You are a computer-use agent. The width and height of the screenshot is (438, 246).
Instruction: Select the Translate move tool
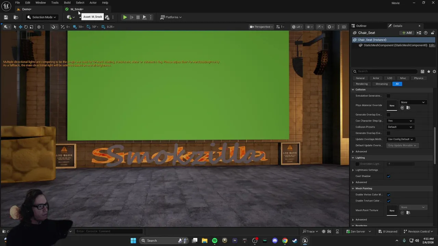click(x=20, y=27)
